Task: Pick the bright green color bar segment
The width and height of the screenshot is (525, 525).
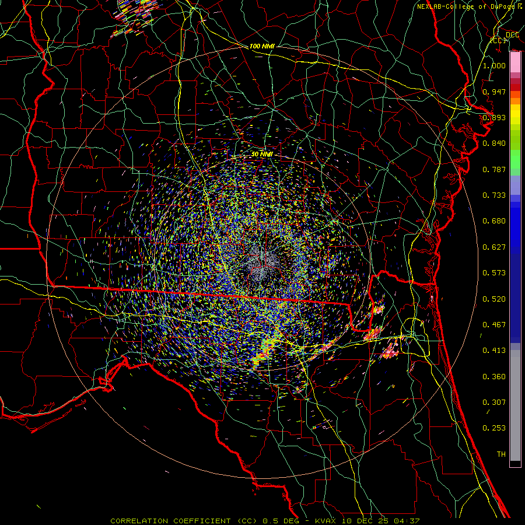Action: click(x=515, y=160)
